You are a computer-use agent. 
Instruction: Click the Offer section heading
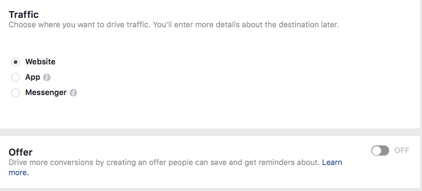(x=20, y=152)
